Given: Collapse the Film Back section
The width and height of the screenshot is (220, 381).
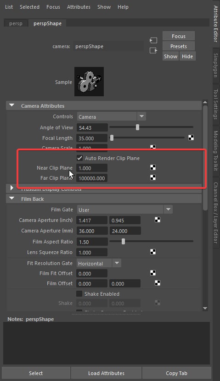Looking at the screenshot, I should (x=11, y=199).
